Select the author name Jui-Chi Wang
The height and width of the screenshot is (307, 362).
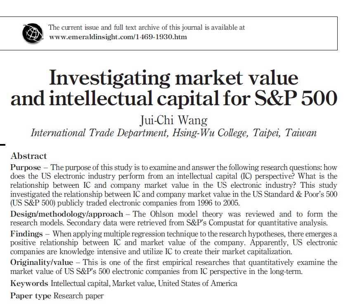(x=173, y=120)
